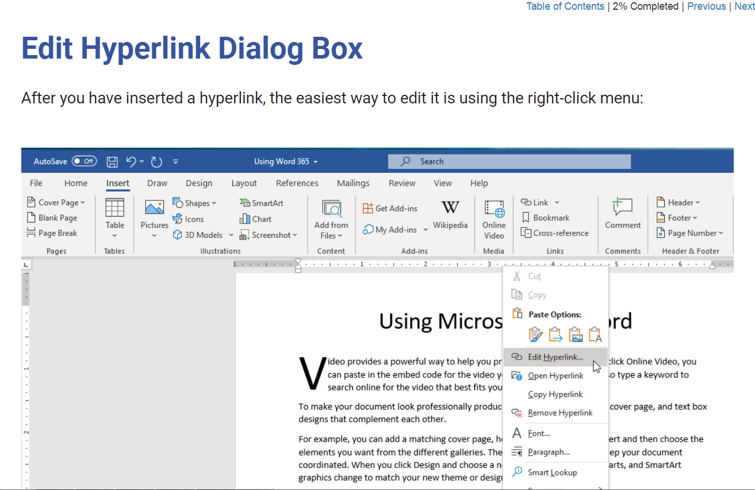Open Paragraph... from the context menu
Image resolution: width=755 pixels, height=490 pixels.
click(555, 452)
